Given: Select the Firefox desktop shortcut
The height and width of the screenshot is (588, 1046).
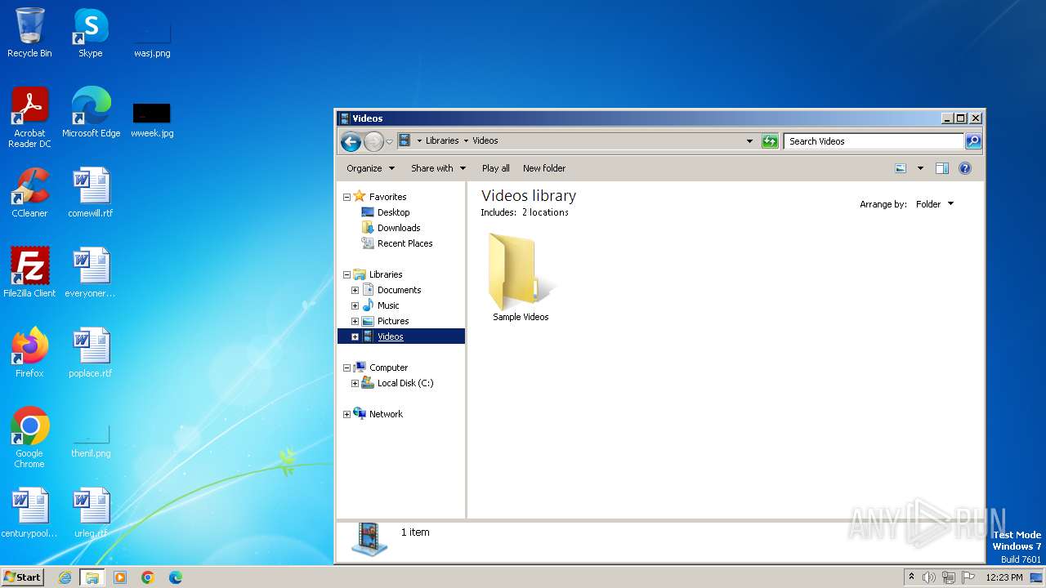Looking at the screenshot, I should [x=29, y=353].
